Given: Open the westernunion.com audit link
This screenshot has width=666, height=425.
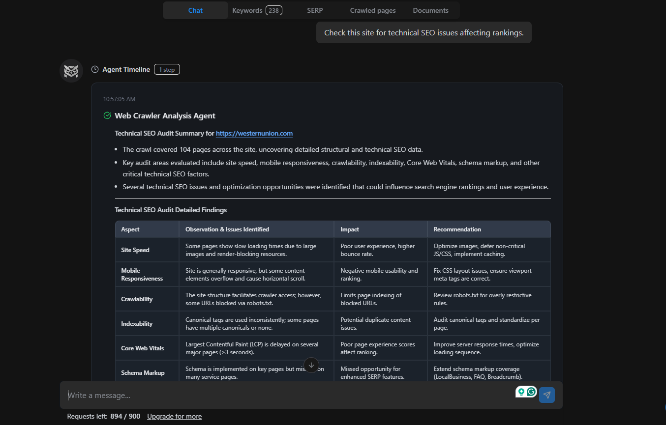Looking at the screenshot, I should pos(254,133).
